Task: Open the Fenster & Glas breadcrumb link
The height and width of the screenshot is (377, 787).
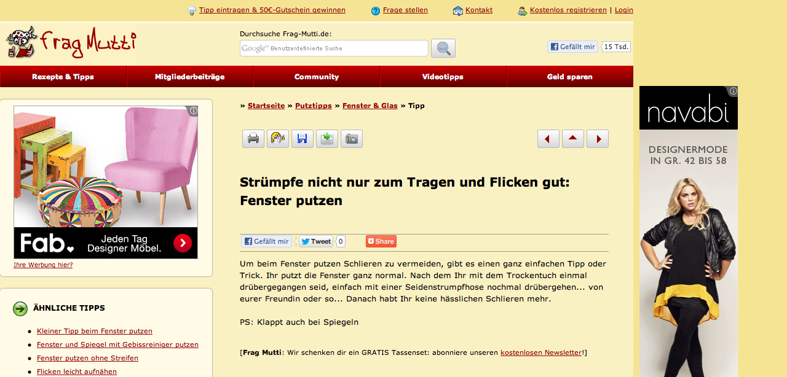Action: 370,106
